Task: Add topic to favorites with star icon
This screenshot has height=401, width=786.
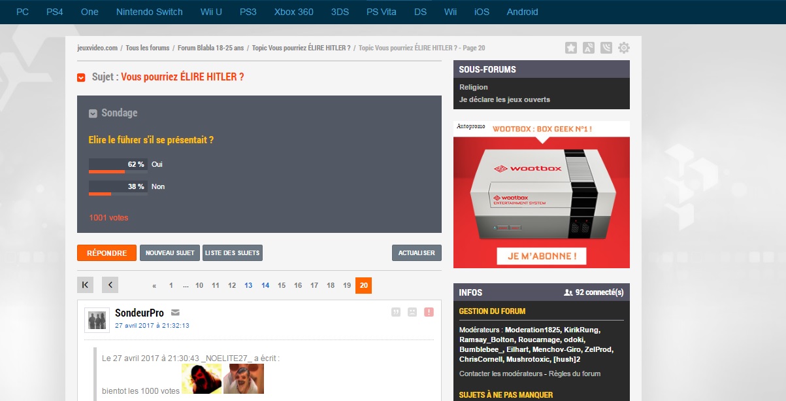Action: pos(571,48)
